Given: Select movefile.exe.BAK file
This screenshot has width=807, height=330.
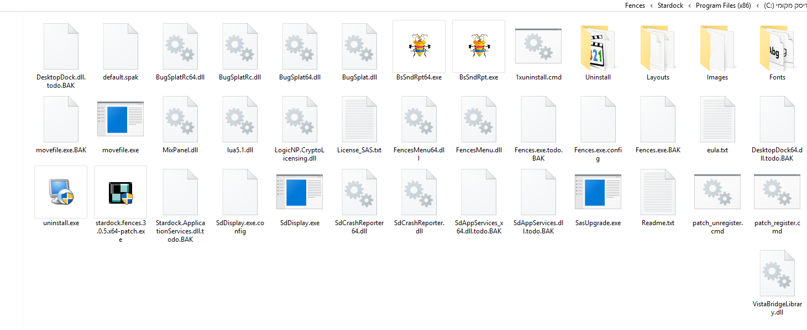Looking at the screenshot, I should pyautogui.click(x=61, y=124).
